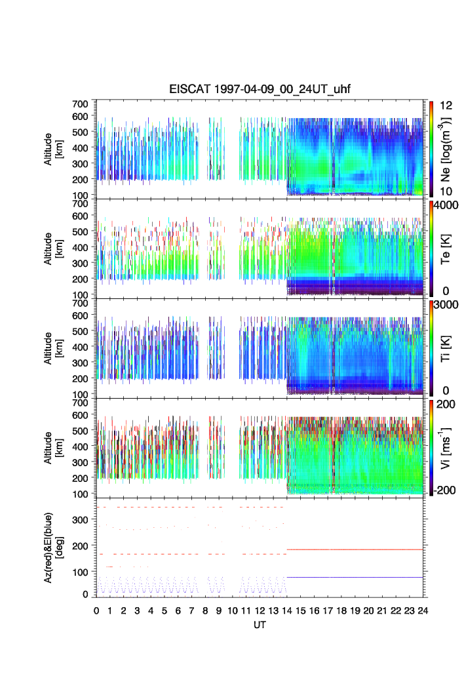Screen dimensions: 464x697
Task: Select the Ti [K] color bar label
Action: (x=447, y=348)
